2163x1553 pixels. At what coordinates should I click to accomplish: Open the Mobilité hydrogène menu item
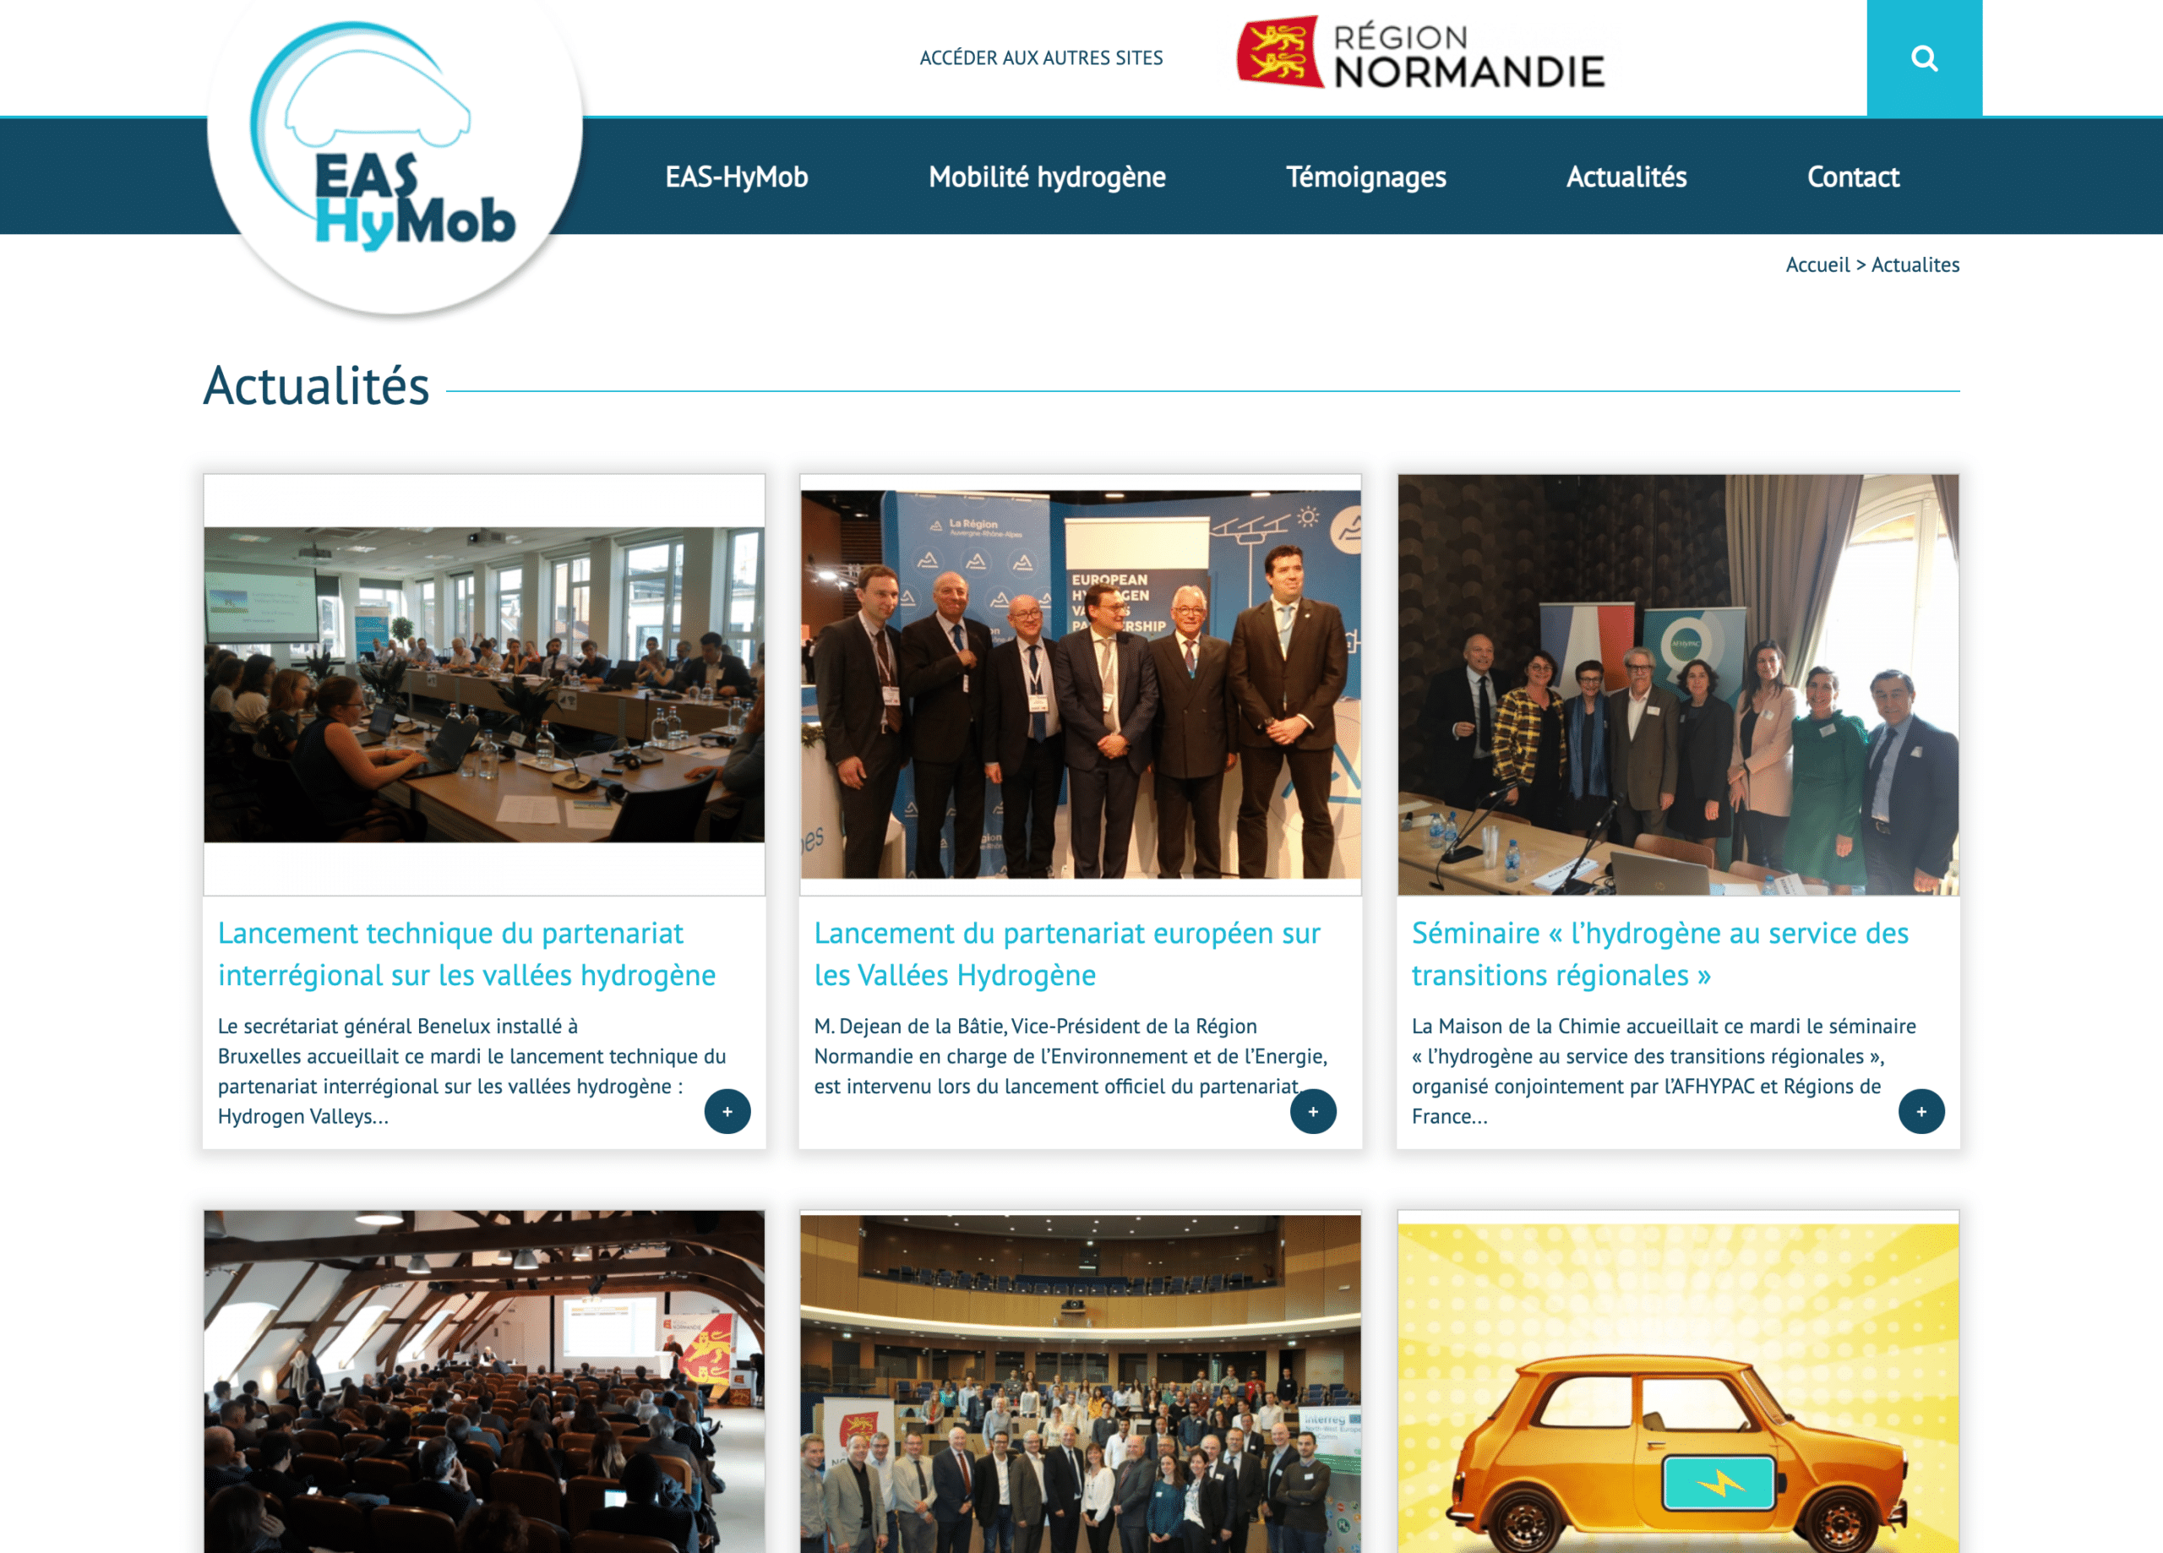click(x=1047, y=177)
